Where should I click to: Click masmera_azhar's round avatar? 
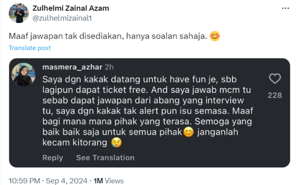23,75
